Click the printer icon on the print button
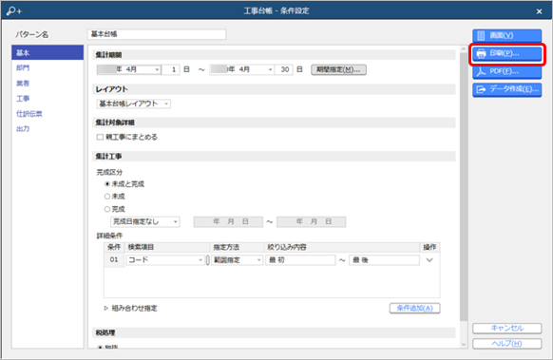The height and width of the screenshot is (360, 553). (481, 53)
